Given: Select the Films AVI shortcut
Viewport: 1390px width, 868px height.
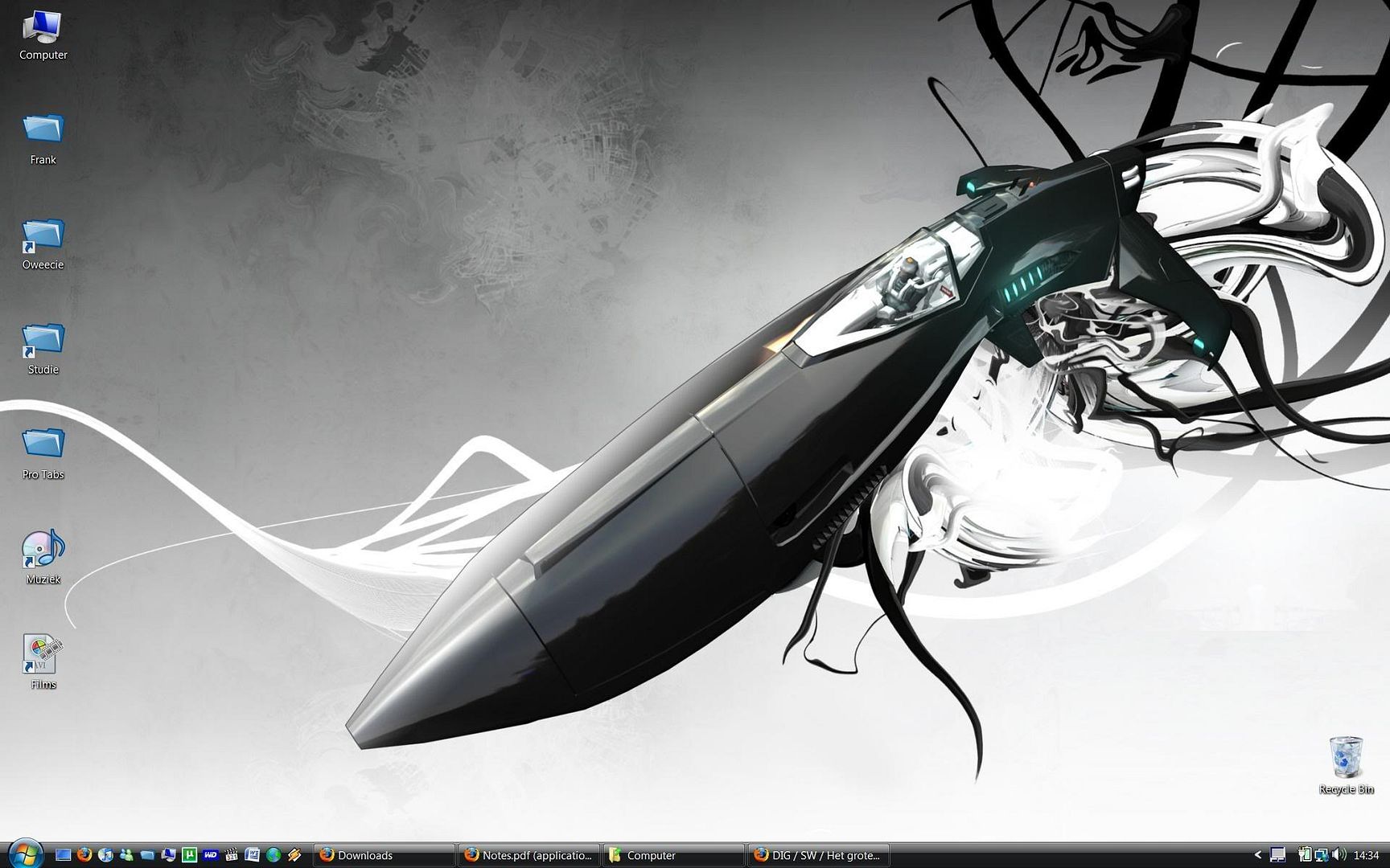Looking at the screenshot, I should pyautogui.click(x=43, y=663).
